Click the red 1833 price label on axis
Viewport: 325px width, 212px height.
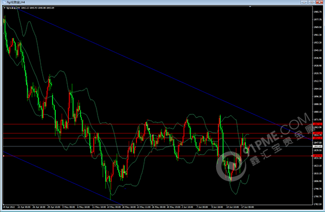pyautogui.click(x=317, y=156)
